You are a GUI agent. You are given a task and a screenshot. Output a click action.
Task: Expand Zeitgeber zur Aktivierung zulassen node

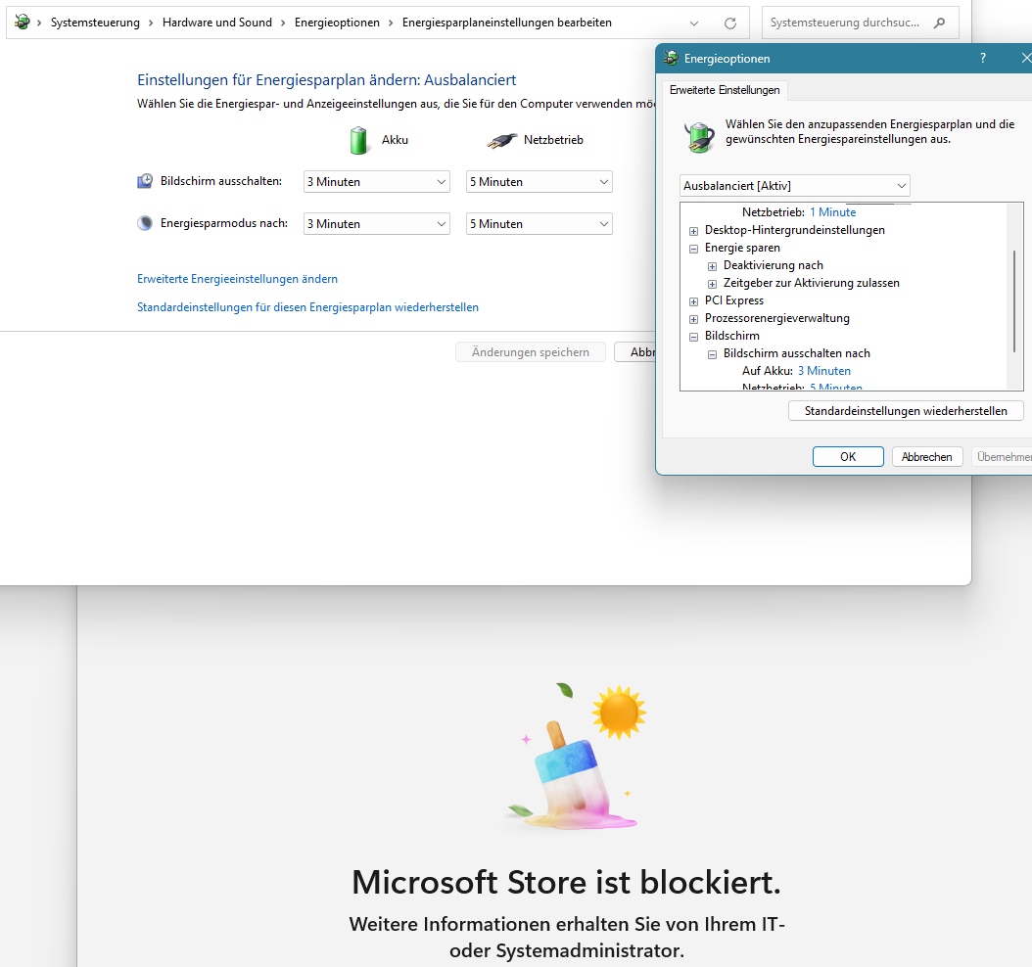[x=712, y=284]
